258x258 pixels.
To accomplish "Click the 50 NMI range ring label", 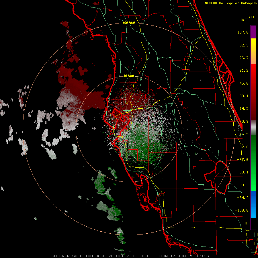I will pos(129,76).
